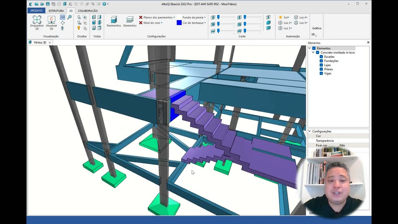Click the blue Cor de destaque swatch
The height and width of the screenshot is (224, 398).
pos(179,23)
